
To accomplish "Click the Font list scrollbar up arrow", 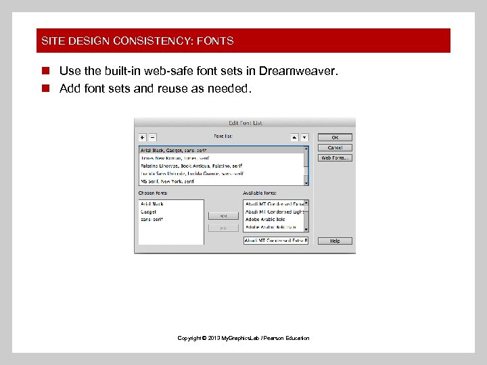I will (x=306, y=149).
